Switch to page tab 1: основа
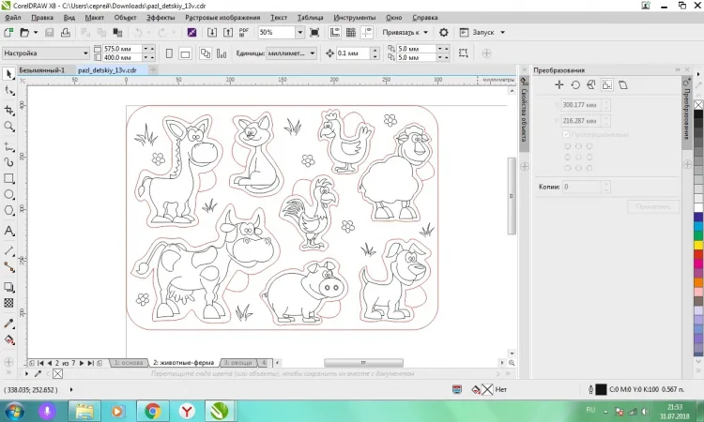The height and width of the screenshot is (422, 704). pos(129,362)
